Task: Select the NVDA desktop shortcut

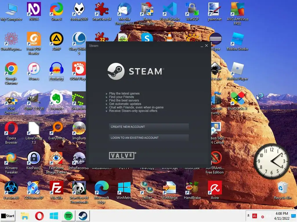Action: [x=34, y=12]
